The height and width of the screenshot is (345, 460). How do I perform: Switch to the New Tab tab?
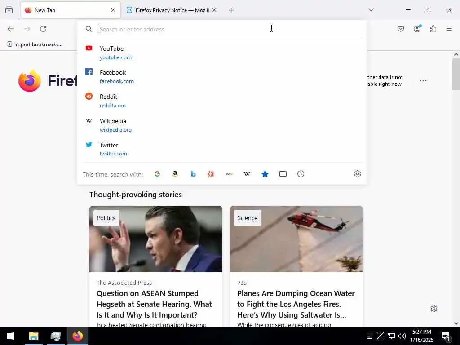coord(71,10)
